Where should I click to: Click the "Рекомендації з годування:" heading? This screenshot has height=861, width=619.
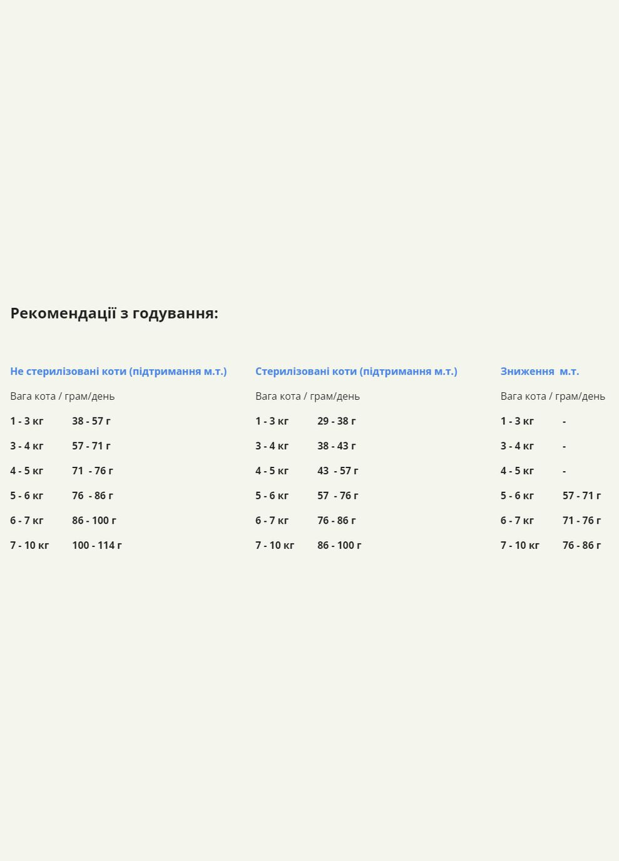click(x=114, y=313)
